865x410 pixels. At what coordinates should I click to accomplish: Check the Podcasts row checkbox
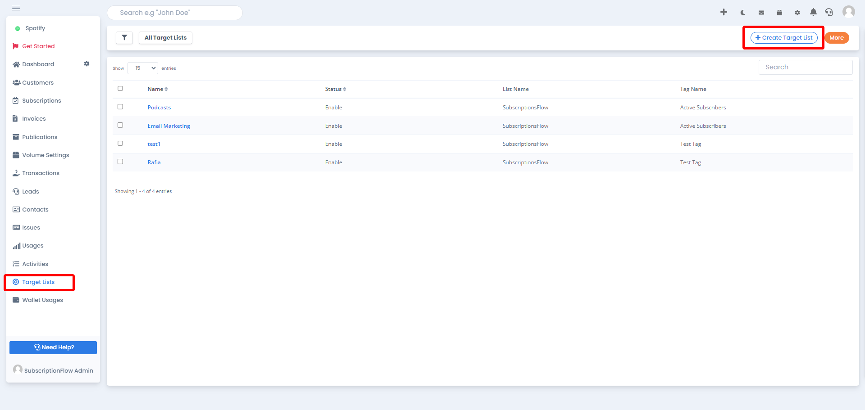(120, 107)
